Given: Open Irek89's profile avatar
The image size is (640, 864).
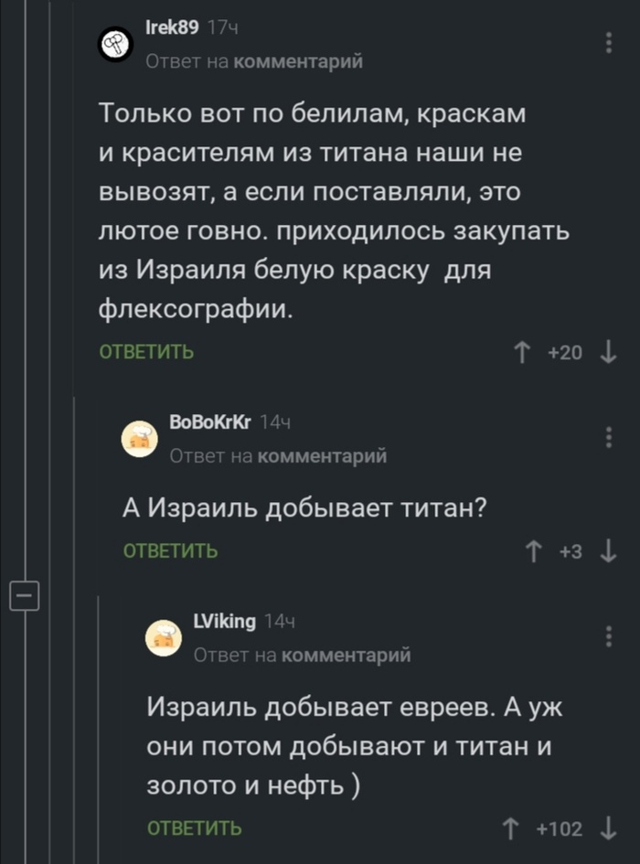Looking at the screenshot, I should click(x=114, y=42).
